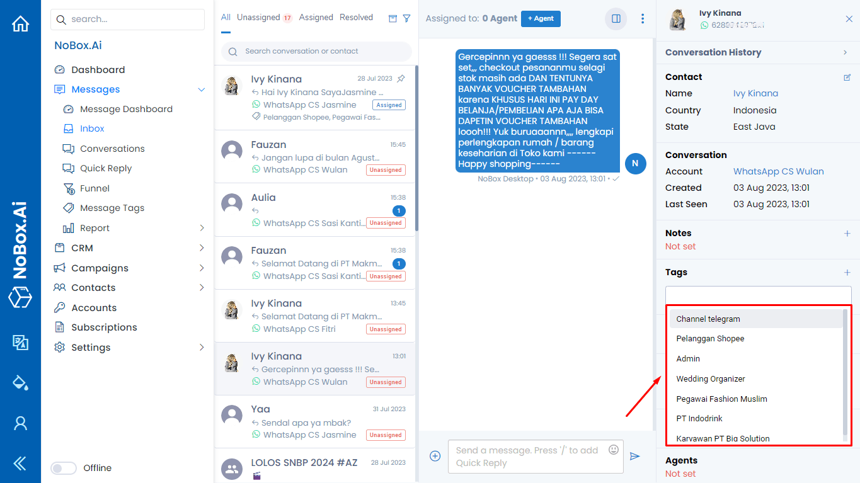Toggle the split view icon in the chat header
The width and height of the screenshot is (860, 483).
click(x=616, y=18)
